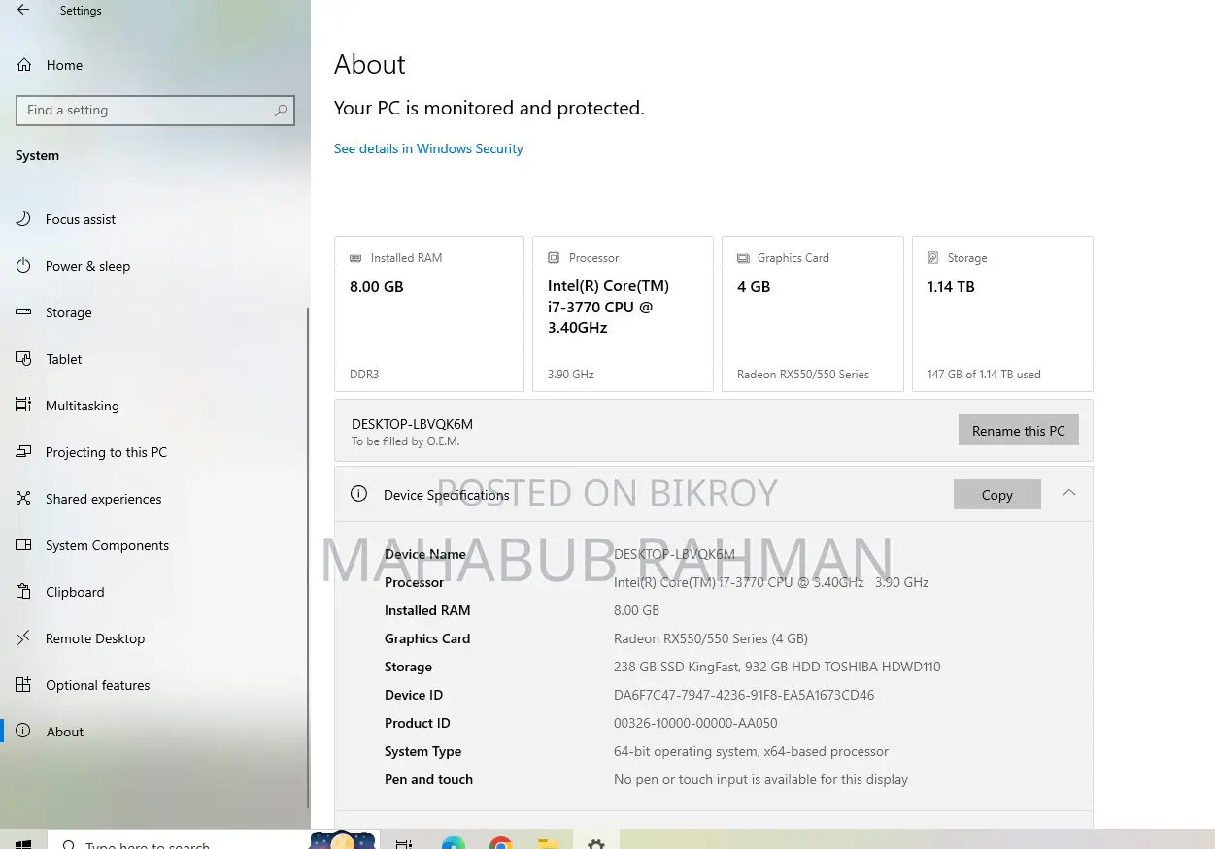The height and width of the screenshot is (849, 1215).
Task: Open Clipboard settings
Action: click(75, 592)
